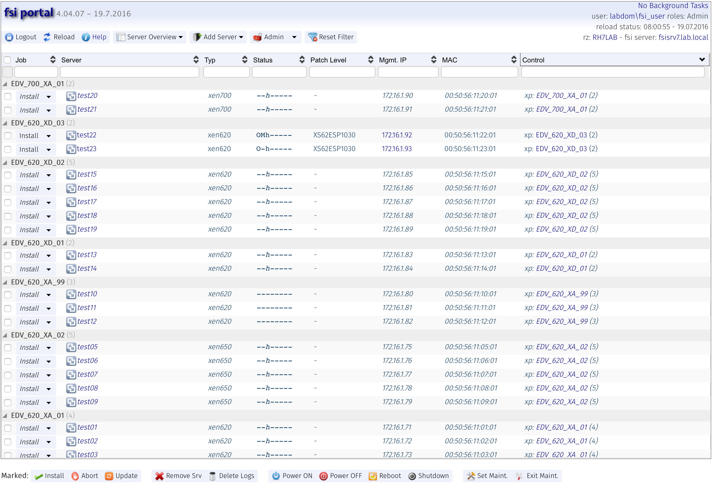This screenshot has height=486, width=713.
Task: Click server icon next to test05
Action: pos(71,347)
